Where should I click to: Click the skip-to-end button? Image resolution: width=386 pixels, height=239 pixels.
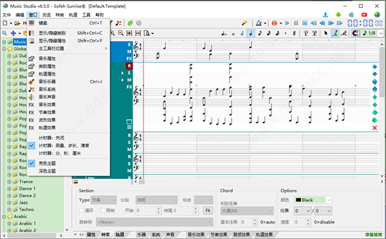pos(340,23)
